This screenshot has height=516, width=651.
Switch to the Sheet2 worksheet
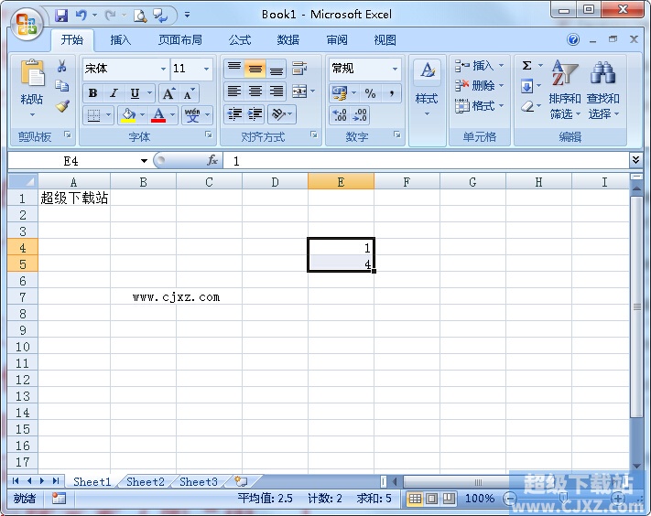pyautogui.click(x=146, y=481)
